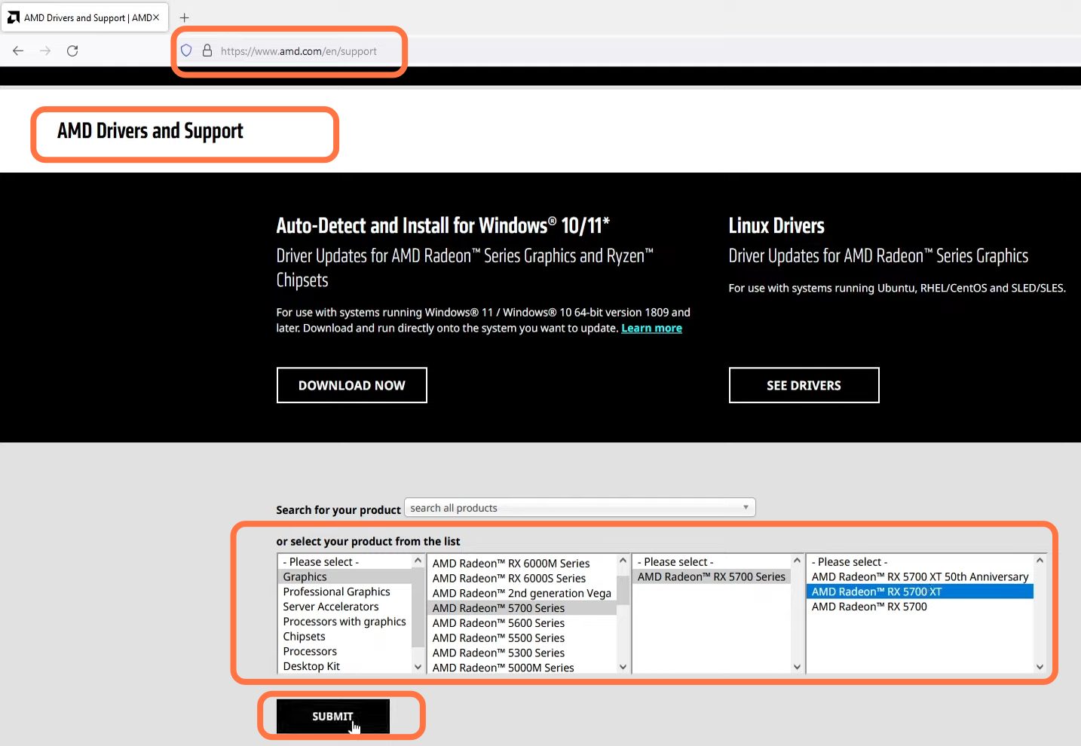The height and width of the screenshot is (746, 1081).
Task: Click the shield tracking protection icon
Action: pos(186,50)
